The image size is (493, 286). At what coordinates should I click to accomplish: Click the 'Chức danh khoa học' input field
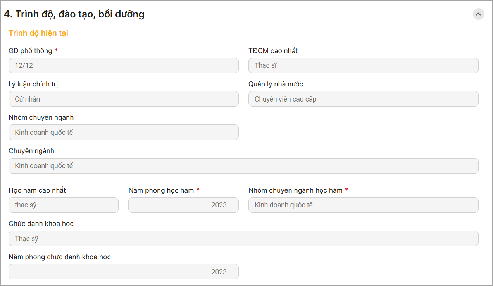(x=243, y=238)
